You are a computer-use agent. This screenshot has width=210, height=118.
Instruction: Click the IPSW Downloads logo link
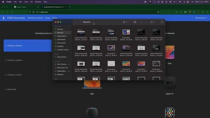[x=14, y=18]
